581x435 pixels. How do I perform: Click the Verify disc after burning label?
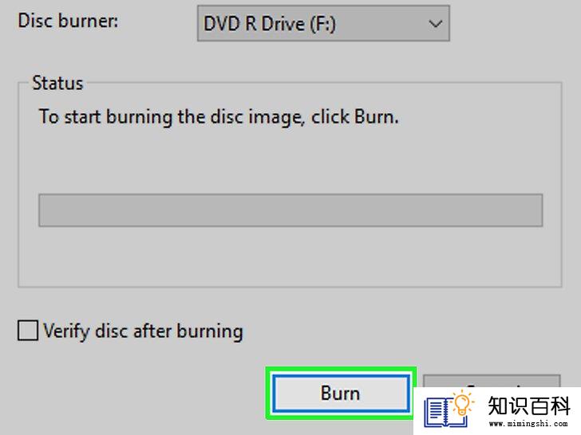(143, 331)
